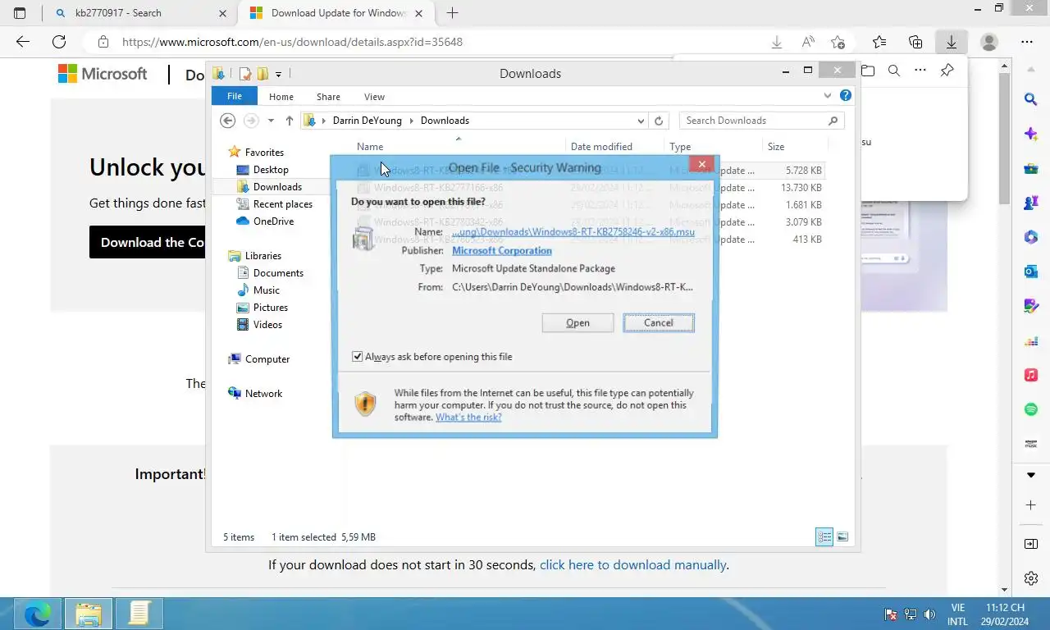
Task: Uncheck Always ask before opening this file
Action: [357, 357]
